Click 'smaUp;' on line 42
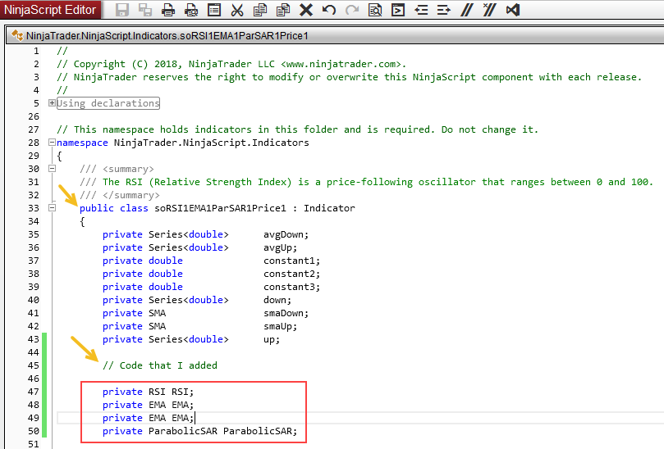This screenshot has width=664, height=449. tap(281, 326)
